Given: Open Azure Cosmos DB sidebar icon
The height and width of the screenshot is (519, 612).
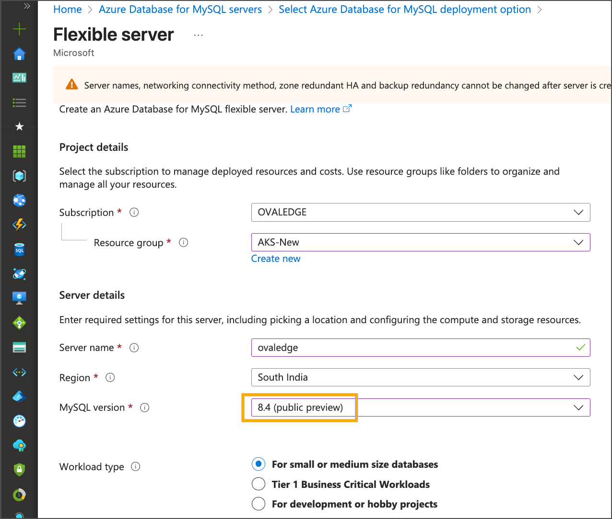Looking at the screenshot, I should [x=19, y=274].
